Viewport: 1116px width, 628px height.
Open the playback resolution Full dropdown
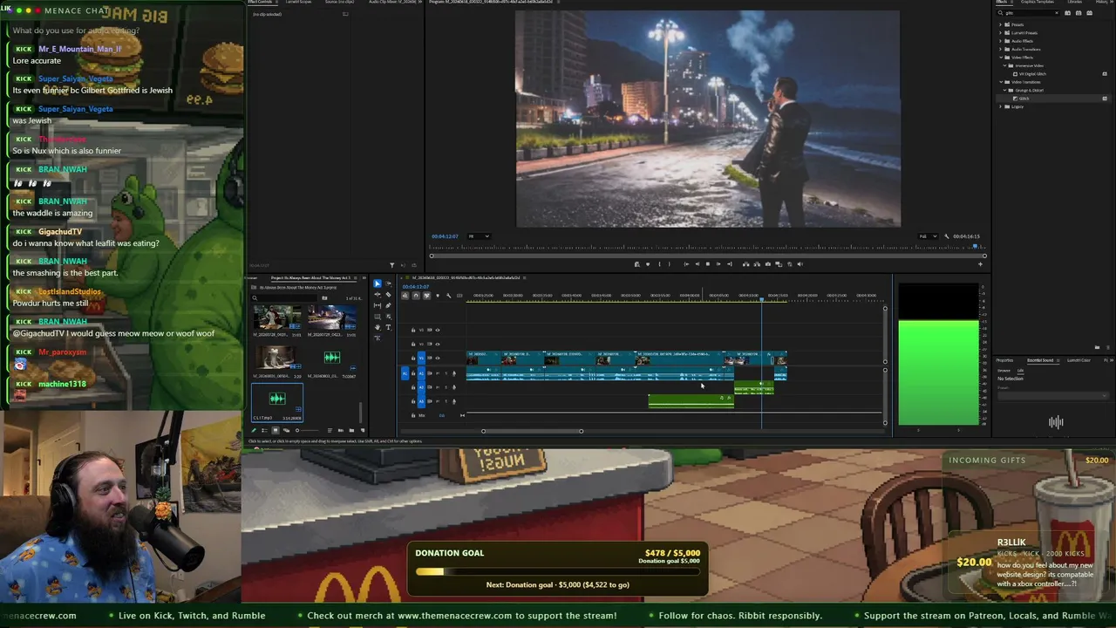click(927, 236)
